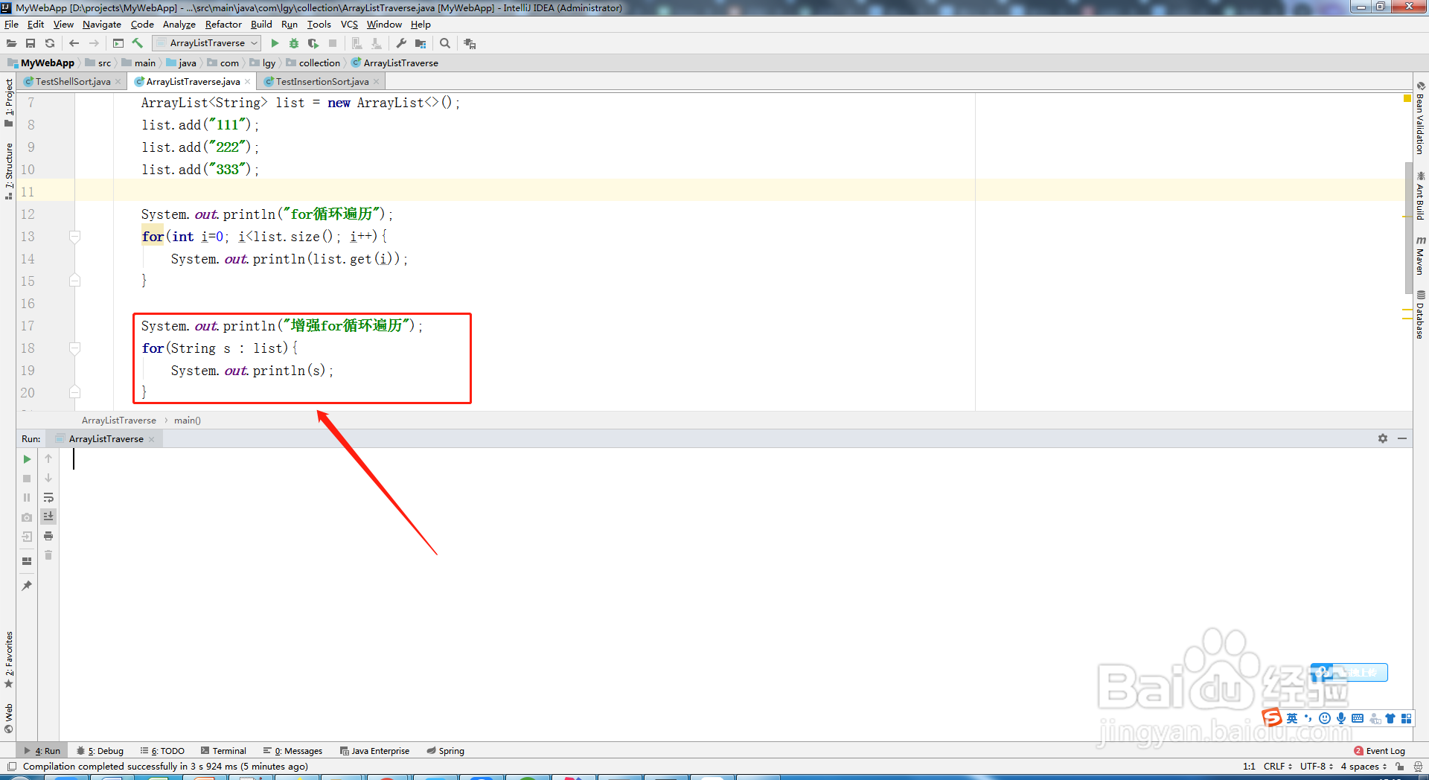This screenshot has width=1429, height=780.
Task: Start debugging with the green bug icon
Action: [294, 43]
